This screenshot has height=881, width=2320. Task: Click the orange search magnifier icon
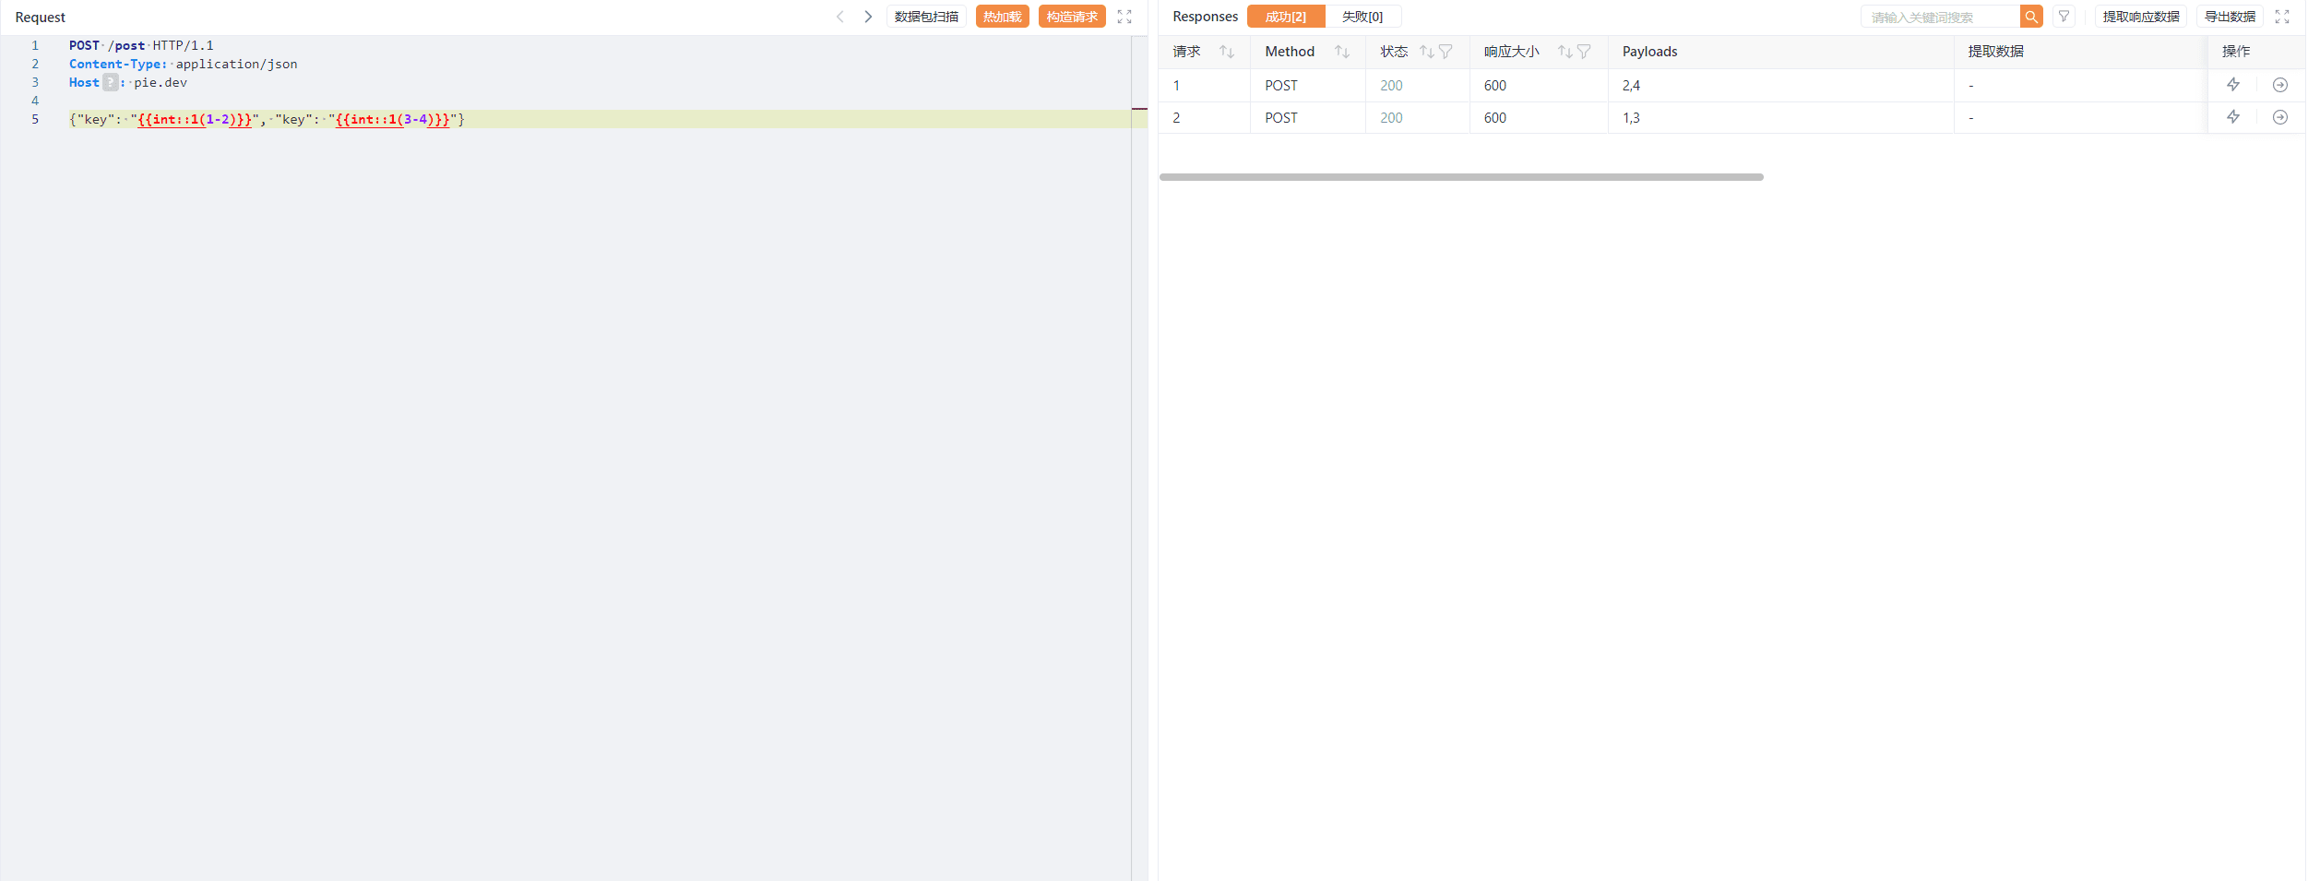coord(2031,17)
